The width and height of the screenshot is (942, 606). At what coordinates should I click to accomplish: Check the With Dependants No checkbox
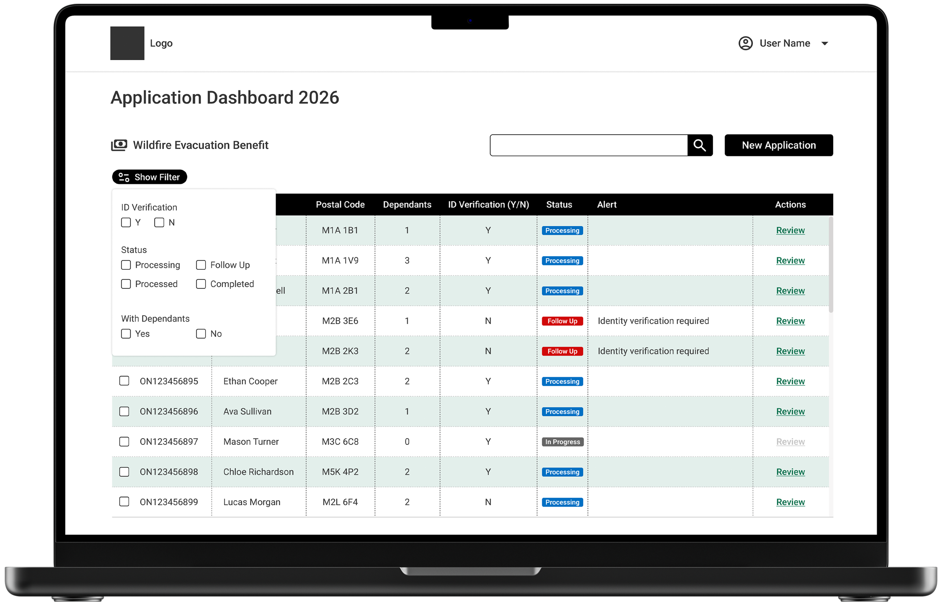pos(201,334)
